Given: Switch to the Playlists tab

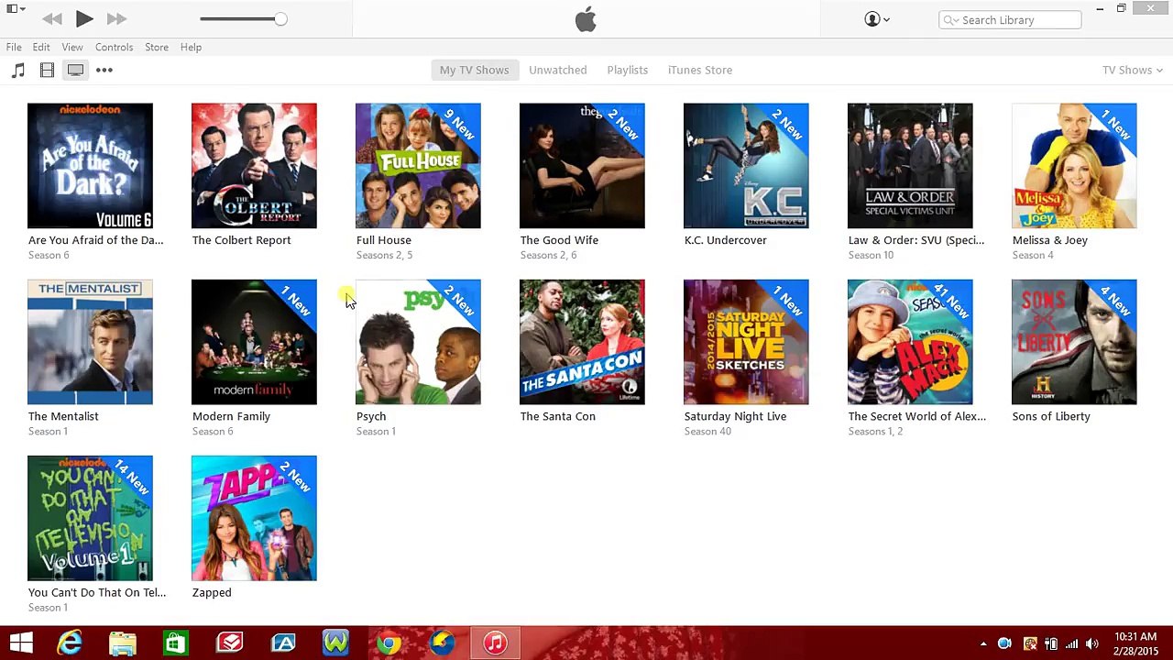Looking at the screenshot, I should 627,70.
